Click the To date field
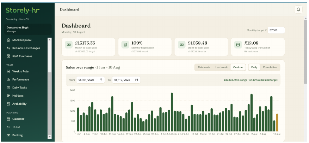This screenshot has width=309, height=143. pos(126,80)
